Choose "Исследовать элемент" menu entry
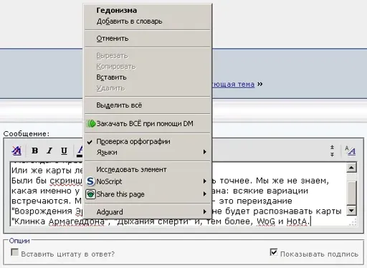Screen dimensions: 367x268 148,170
